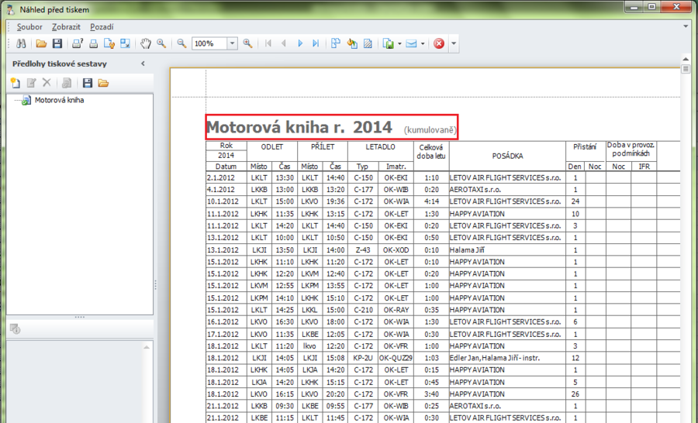
Task: Open the export document dropdown arrow
Action: pos(399,44)
